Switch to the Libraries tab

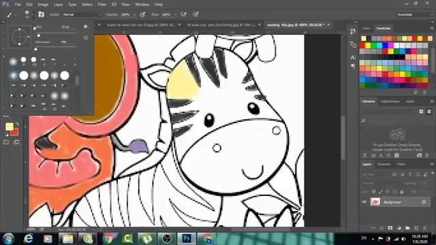pyautogui.click(x=369, y=101)
